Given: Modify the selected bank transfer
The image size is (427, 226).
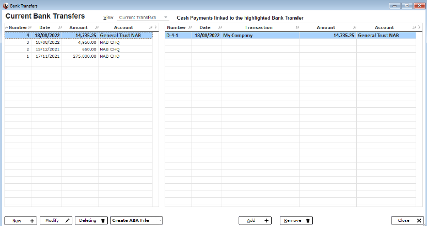Looking at the screenshot, I should (x=56, y=220).
